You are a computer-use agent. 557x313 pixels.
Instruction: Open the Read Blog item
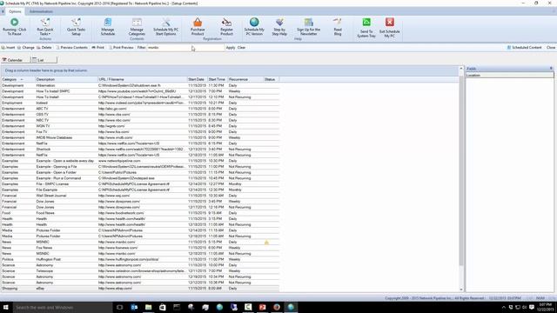(x=338, y=26)
